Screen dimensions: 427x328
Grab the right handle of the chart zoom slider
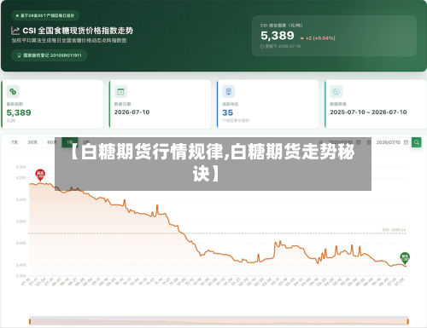click(x=407, y=321)
